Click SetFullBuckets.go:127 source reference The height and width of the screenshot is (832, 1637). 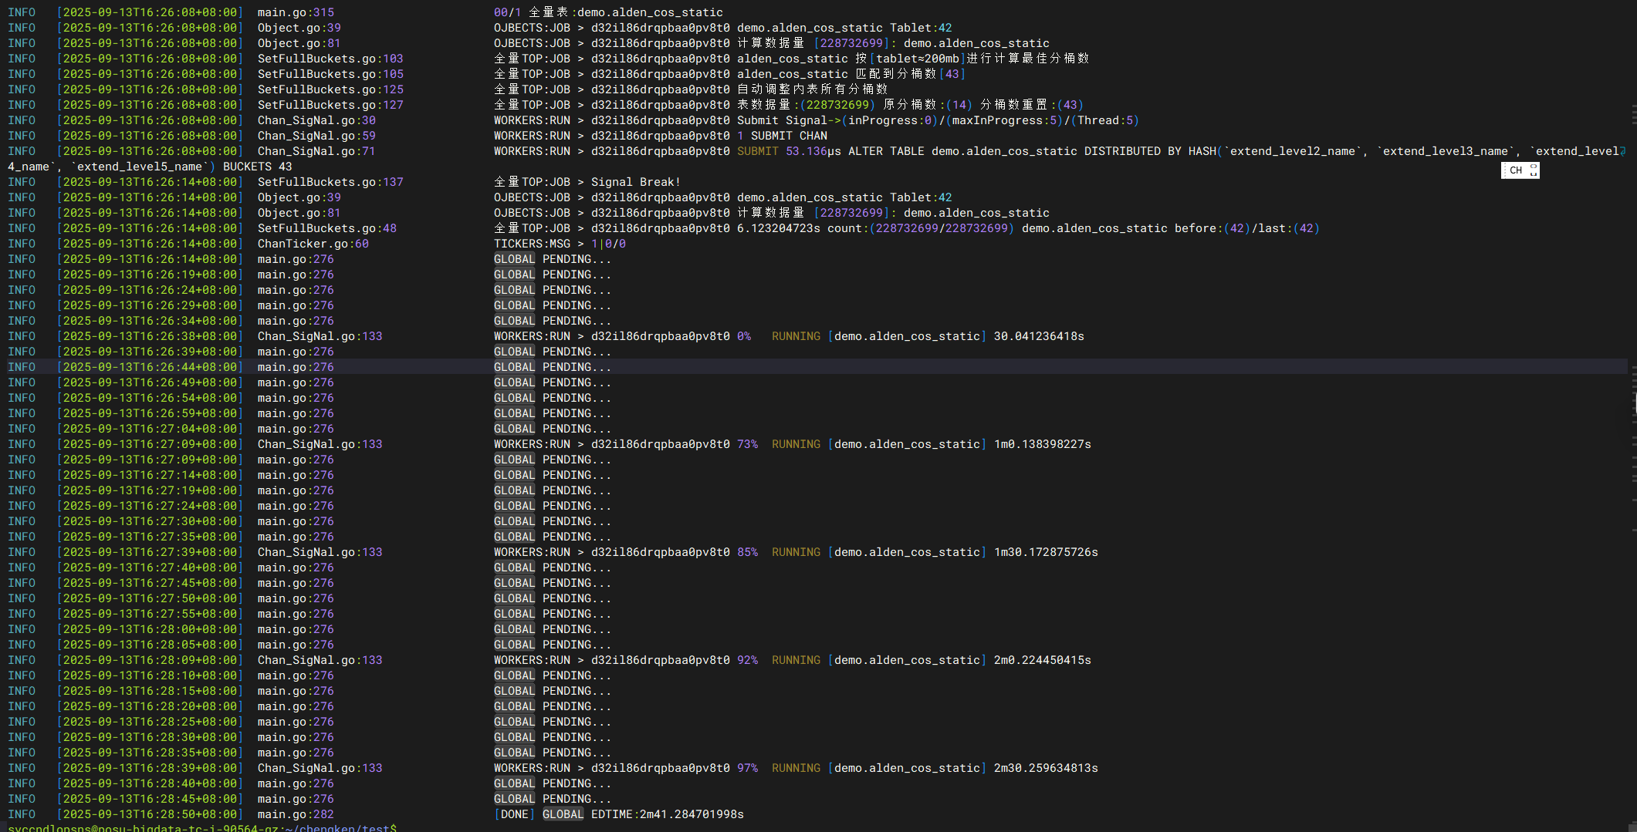point(330,105)
